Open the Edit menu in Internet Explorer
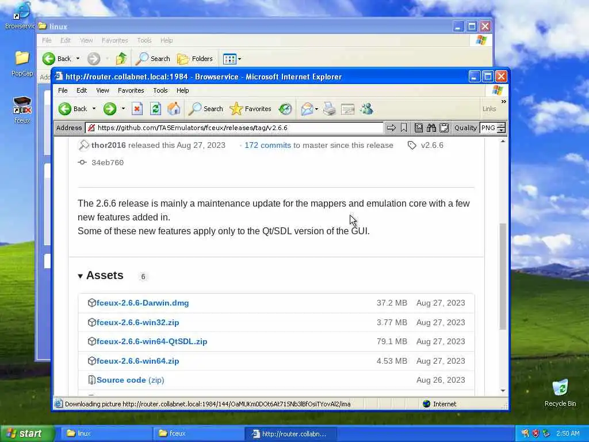This screenshot has width=589, height=442. pos(82,90)
